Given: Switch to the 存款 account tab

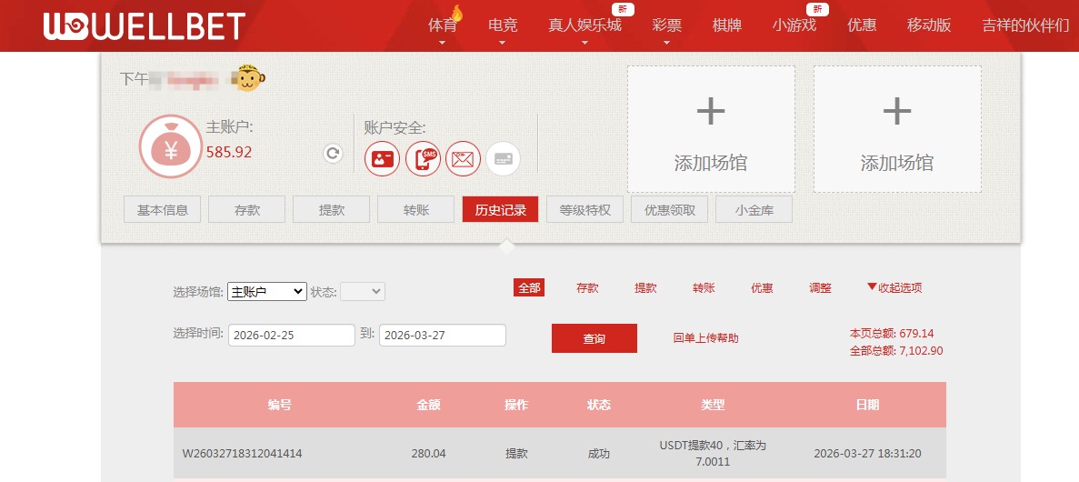Looking at the screenshot, I should point(247,210).
